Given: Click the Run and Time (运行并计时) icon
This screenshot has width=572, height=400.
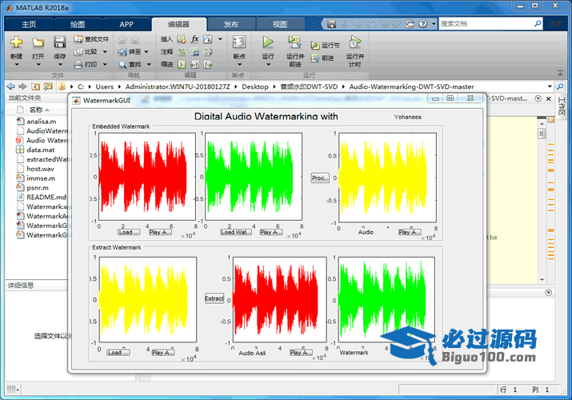Looking at the screenshot, I should click(x=354, y=42).
